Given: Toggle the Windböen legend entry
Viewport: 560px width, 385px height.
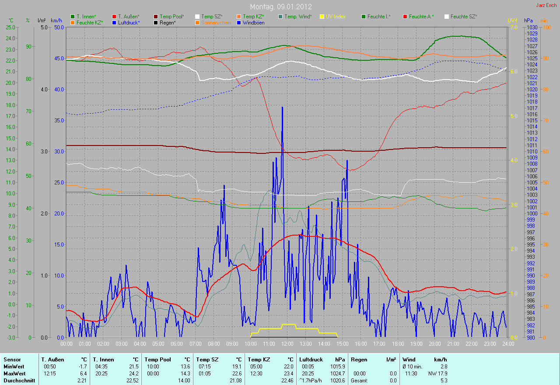Looking at the screenshot, I should pyautogui.click(x=253, y=23).
